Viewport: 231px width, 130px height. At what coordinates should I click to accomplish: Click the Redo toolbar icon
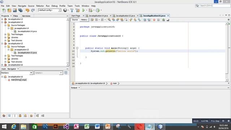point(33,10)
